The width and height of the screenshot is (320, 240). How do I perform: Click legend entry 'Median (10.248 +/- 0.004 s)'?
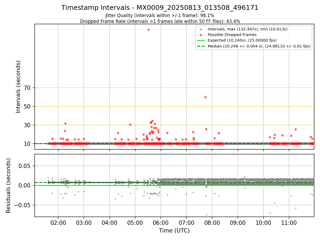[259, 46]
